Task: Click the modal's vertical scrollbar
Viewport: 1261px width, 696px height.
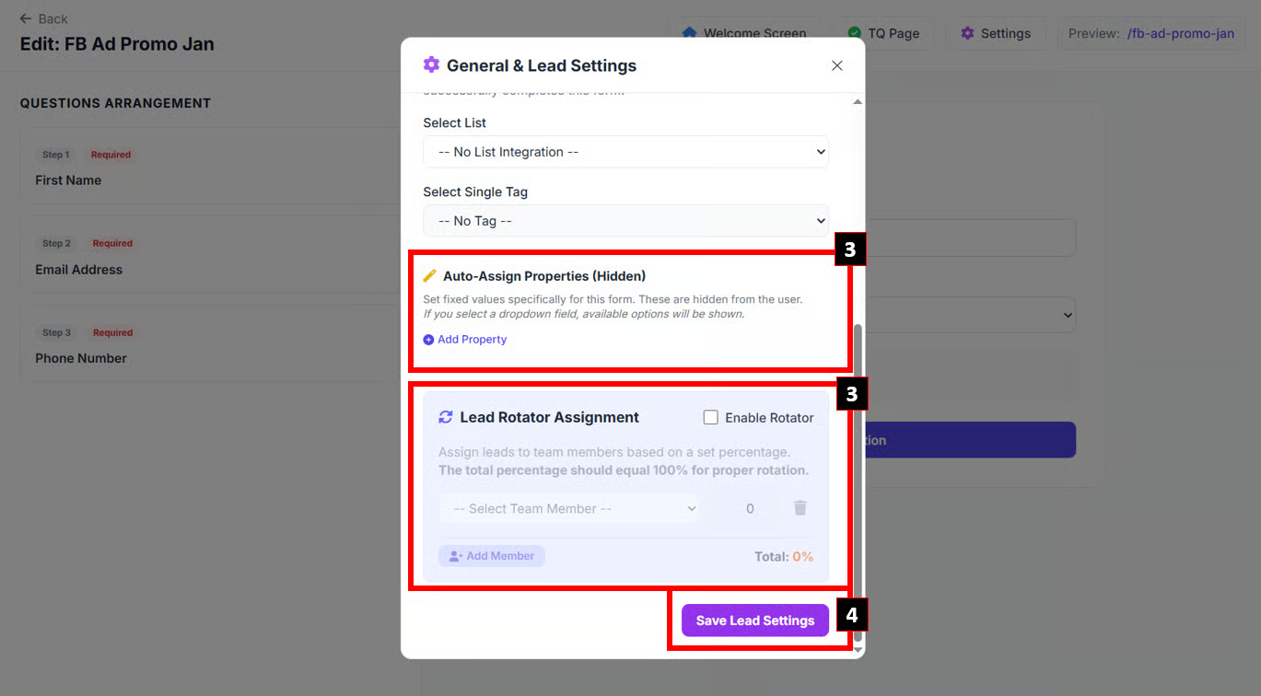Action: (858, 460)
